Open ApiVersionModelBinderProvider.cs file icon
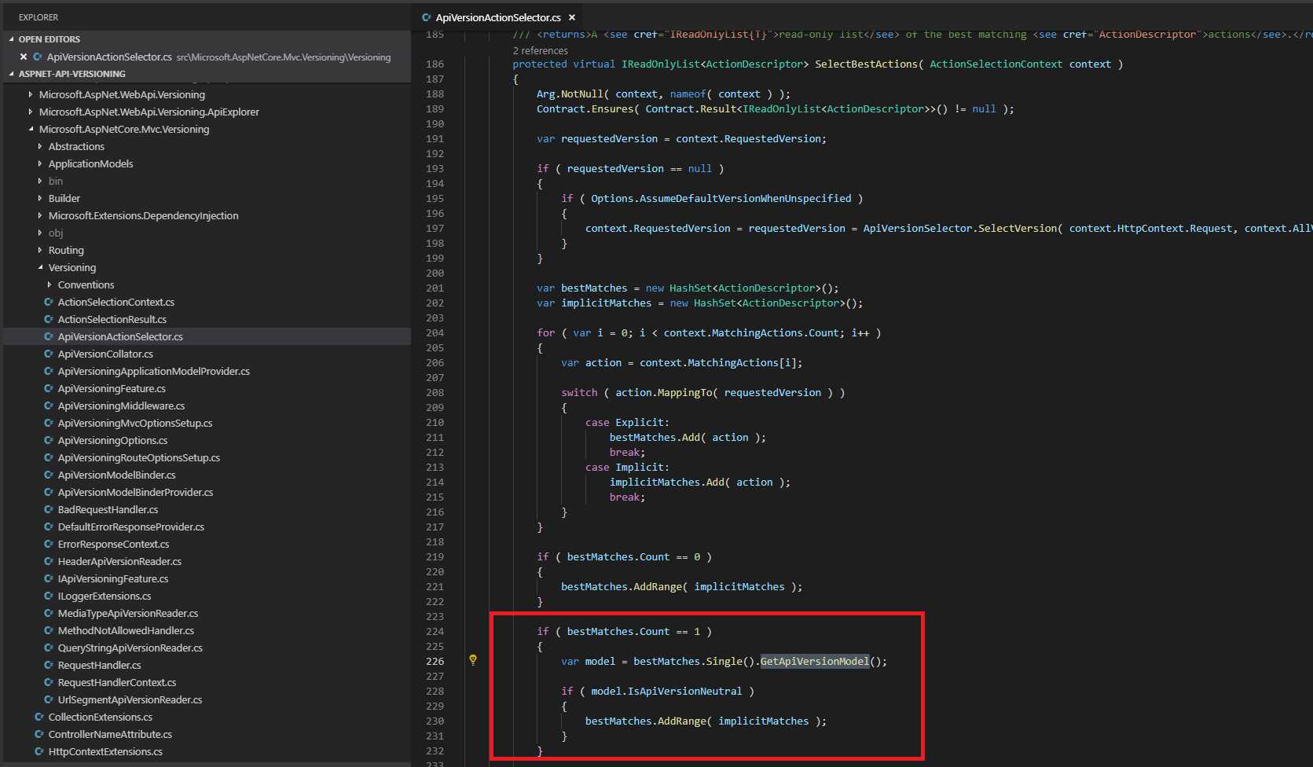Image resolution: width=1313 pixels, height=767 pixels. [49, 492]
